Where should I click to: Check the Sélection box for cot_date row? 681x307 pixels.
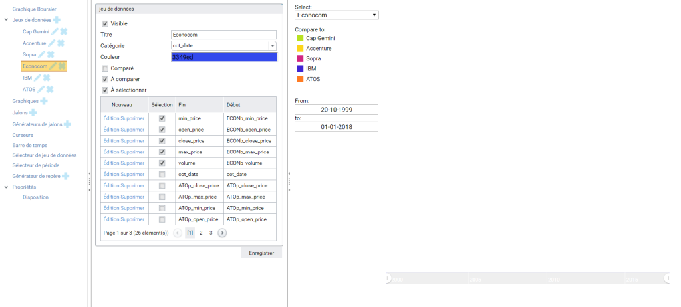click(x=162, y=174)
